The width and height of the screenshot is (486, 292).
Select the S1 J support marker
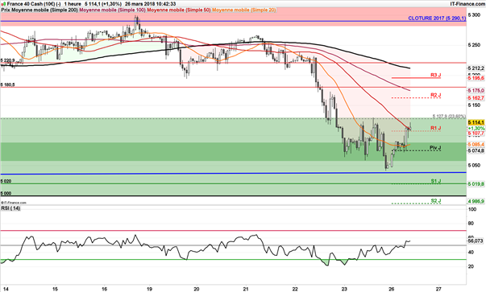436,181
